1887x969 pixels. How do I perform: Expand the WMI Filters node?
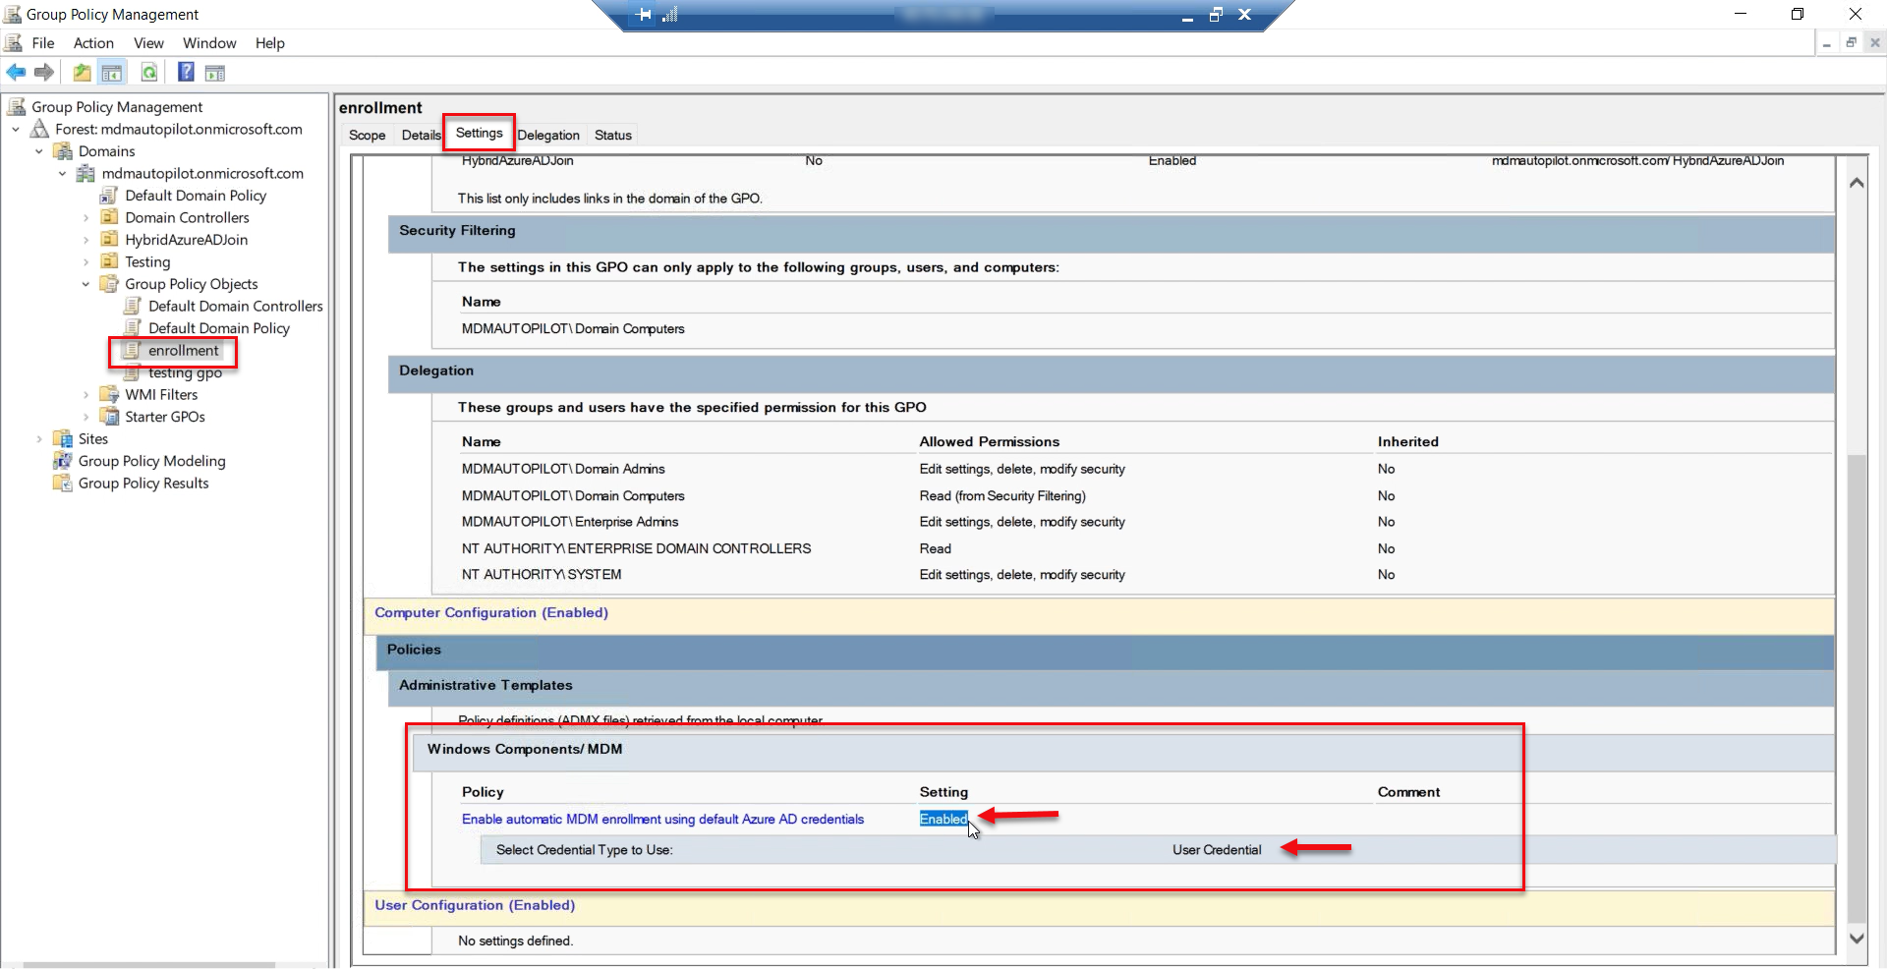pos(86,395)
